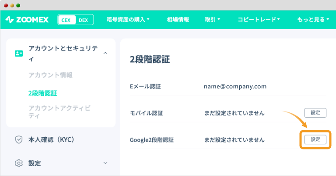
Task: Click the モバイル認証 label
Action: point(147,113)
